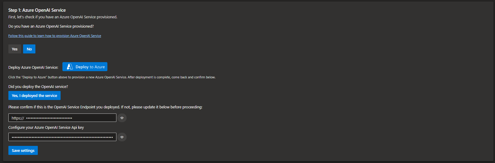Click the Azure logo on the Deploy button

pyautogui.click(x=70, y=67)
